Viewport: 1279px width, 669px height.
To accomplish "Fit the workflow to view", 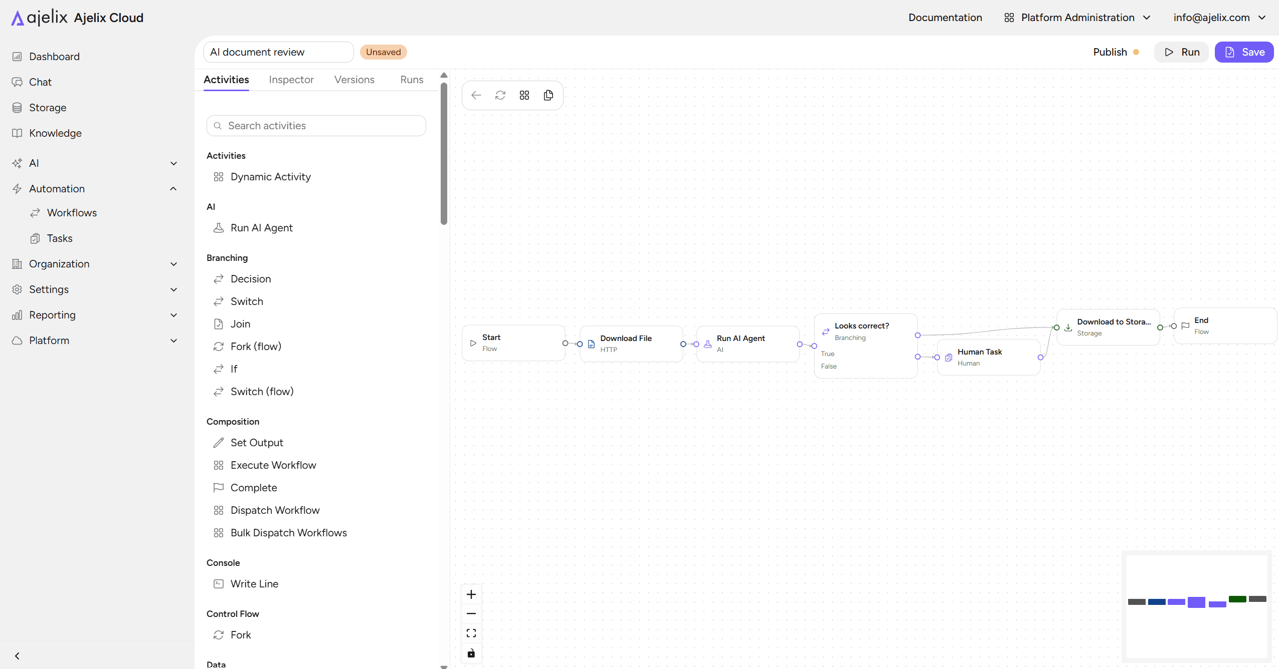I will tap(471, 633).
